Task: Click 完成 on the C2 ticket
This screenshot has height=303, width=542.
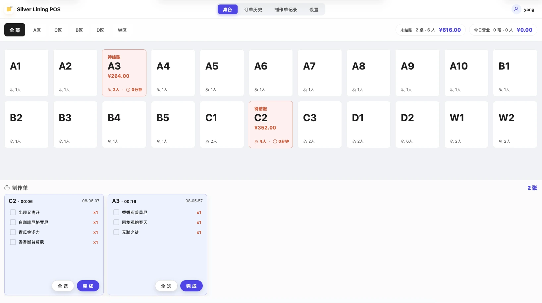Action: (88, 286)
